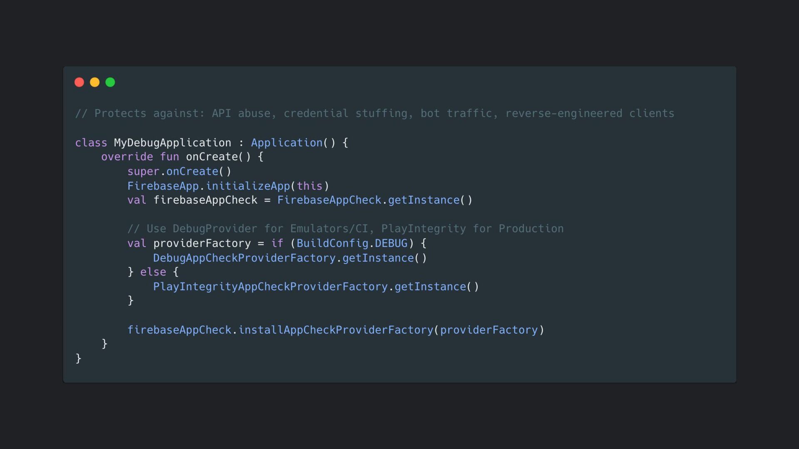
Task: Click DebugAppCheckProviderFactory in the code
Action: click(x=244, y=258)
